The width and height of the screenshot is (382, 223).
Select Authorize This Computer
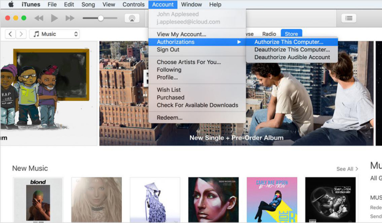click(292, 42)
